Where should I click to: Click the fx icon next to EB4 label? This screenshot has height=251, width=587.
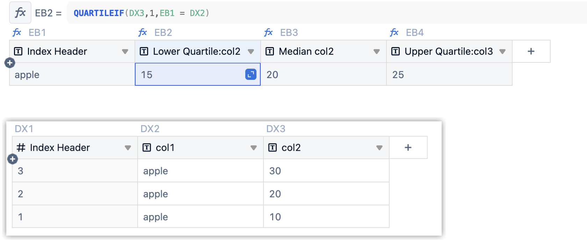pyautogui.click(x=394, y=32)
